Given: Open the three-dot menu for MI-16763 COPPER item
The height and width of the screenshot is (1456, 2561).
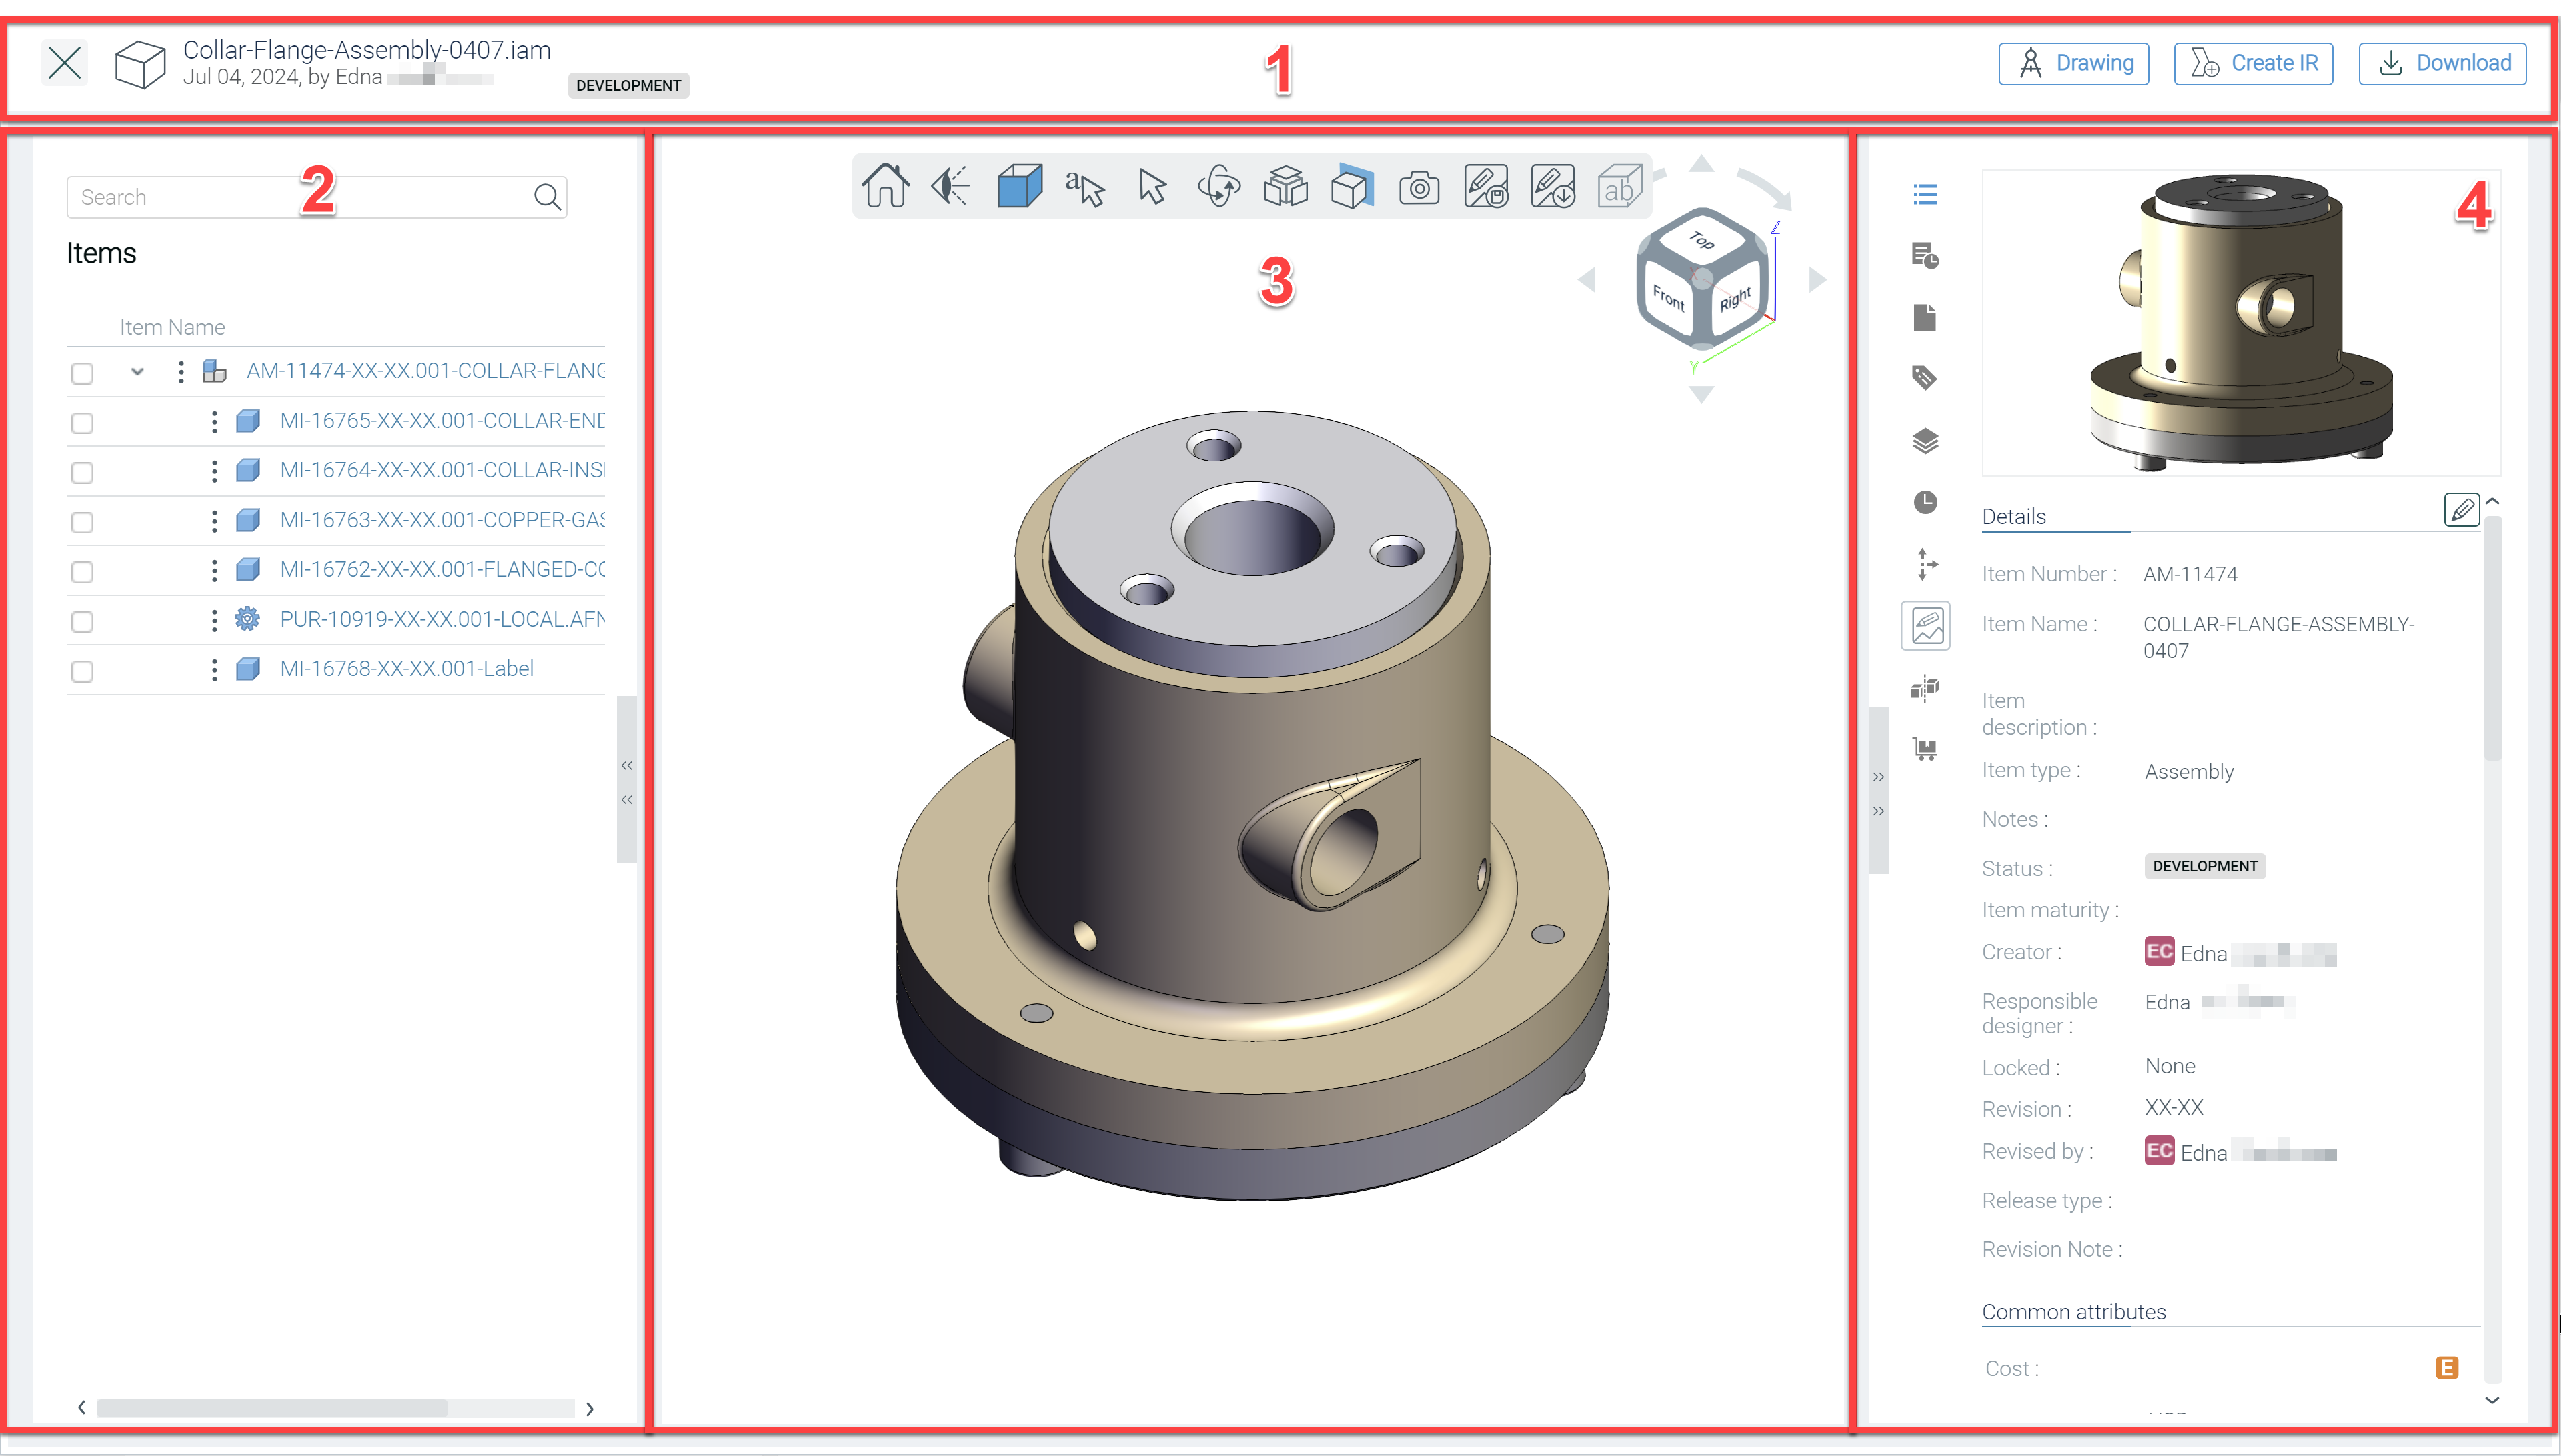Looking at the screenshot, I should point(214,521).
